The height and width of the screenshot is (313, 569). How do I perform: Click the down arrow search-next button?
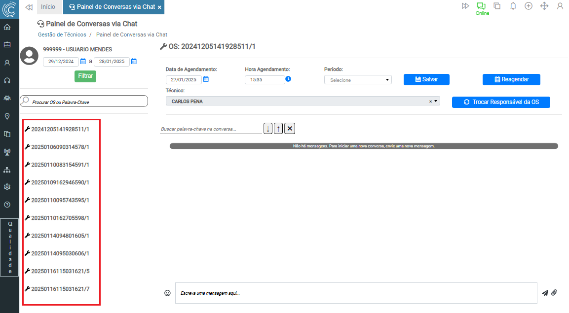coord(268,129)
